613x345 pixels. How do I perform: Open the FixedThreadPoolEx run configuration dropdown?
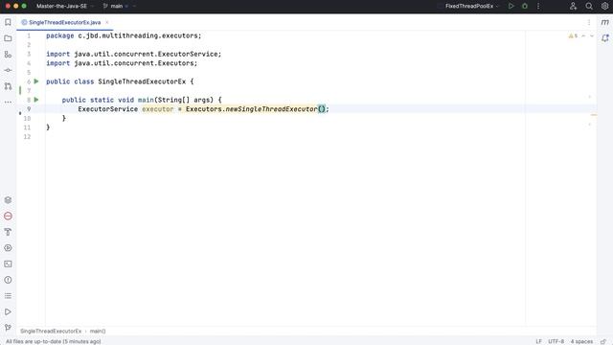point(472,6)
